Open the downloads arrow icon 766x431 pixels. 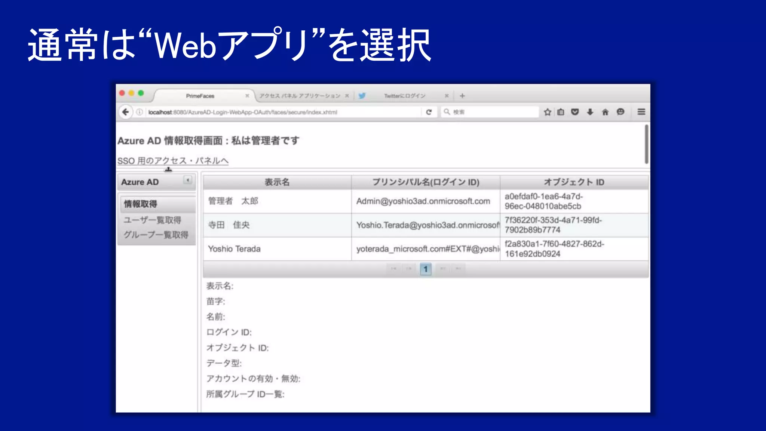coord(590,112)
